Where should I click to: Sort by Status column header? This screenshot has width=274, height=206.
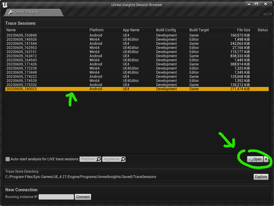click(x=260, y=30)
